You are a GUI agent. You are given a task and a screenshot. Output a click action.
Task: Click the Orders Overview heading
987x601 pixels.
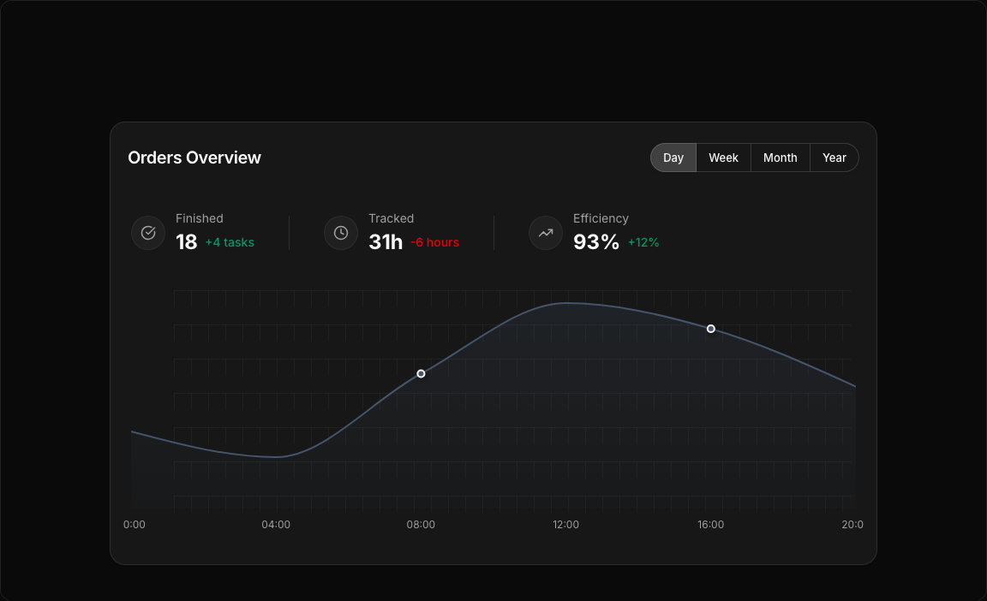[194, 158]
